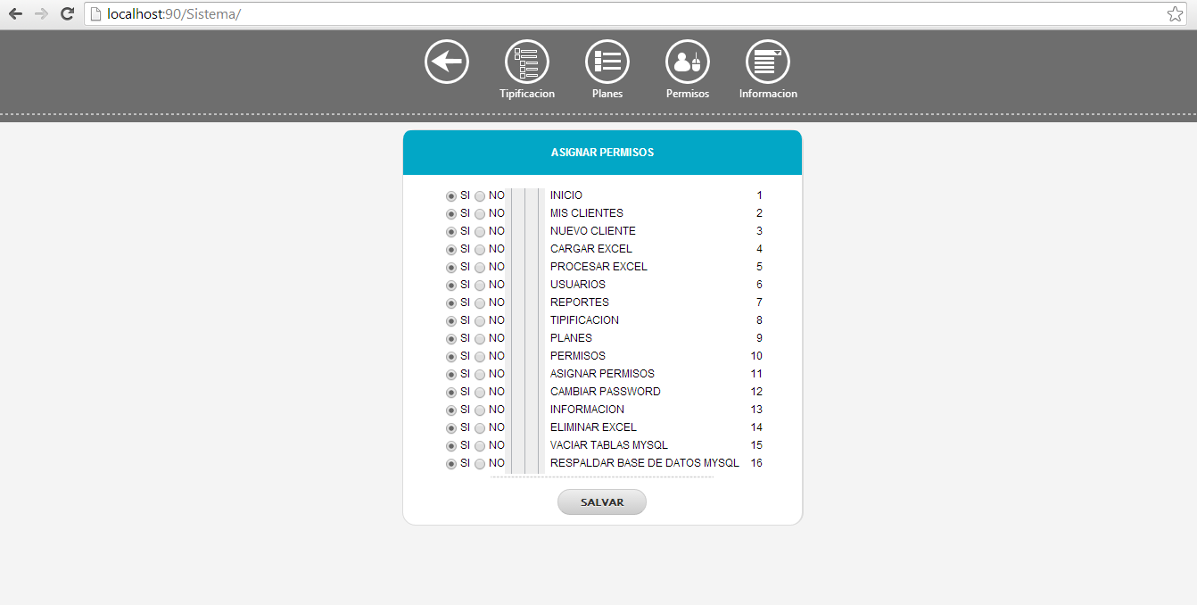The height and width of the screenshot is (605, 1197).
Task: Open the Planes list icon
Action: 607,62
